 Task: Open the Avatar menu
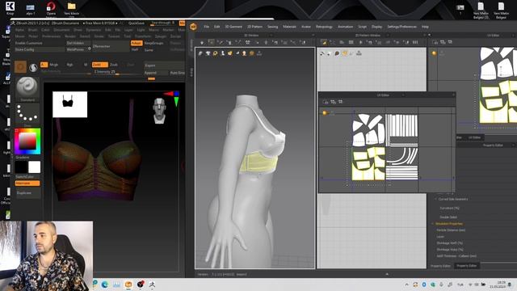click(x=306, y=27)
